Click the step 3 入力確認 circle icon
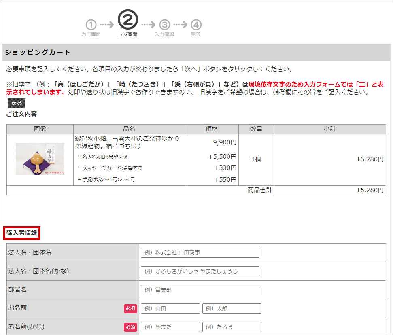The height and width of the screenshot is (335, 393). point(164,25)
